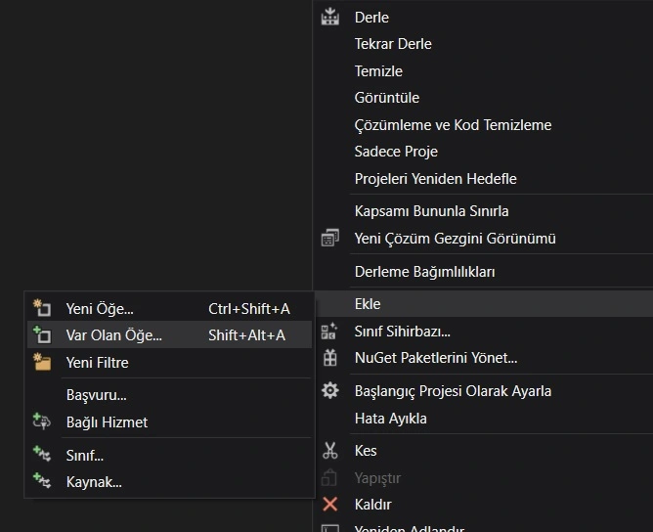Open Başvuru... from the Ekle submenu
Viewport: 653px width, 532px height.
96,396
